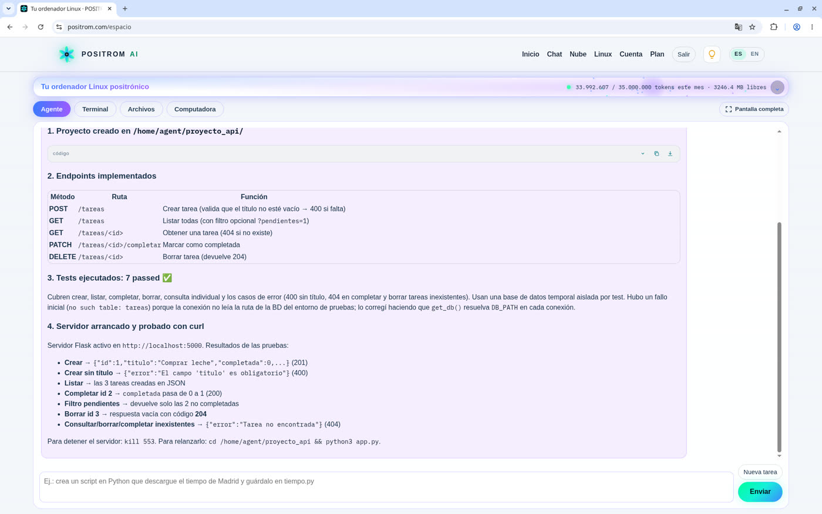Expand the código block chevron
This screenshot has height=514, width=822.
click(642, 153)
